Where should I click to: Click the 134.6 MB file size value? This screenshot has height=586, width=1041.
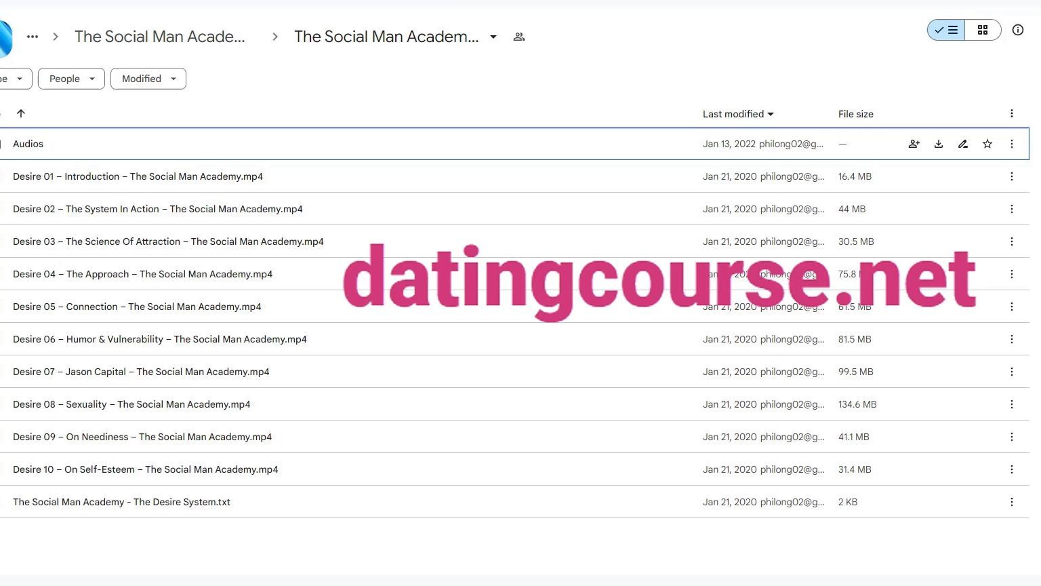[857, 404]
